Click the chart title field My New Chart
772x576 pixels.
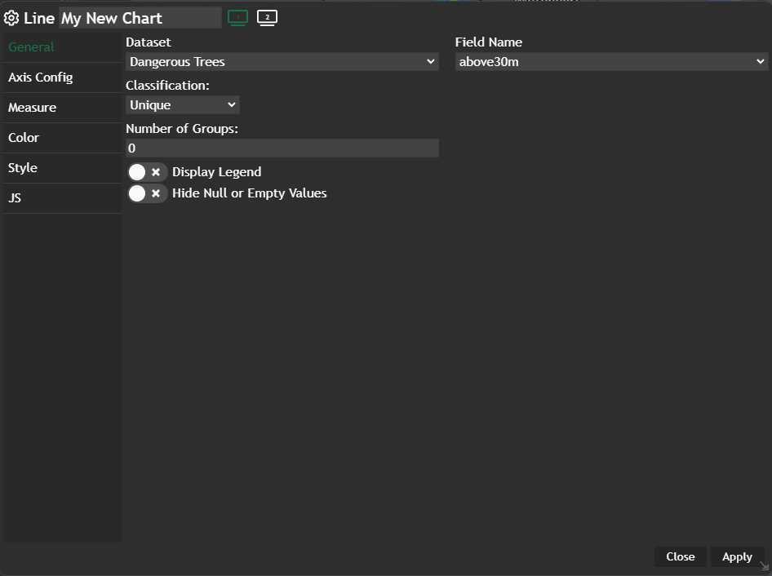(140, 18)
